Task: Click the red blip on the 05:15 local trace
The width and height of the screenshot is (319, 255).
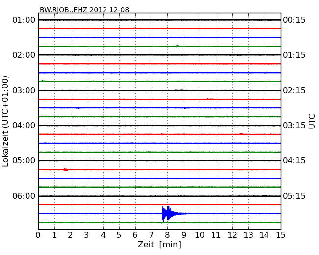Action: coord(65,169)
